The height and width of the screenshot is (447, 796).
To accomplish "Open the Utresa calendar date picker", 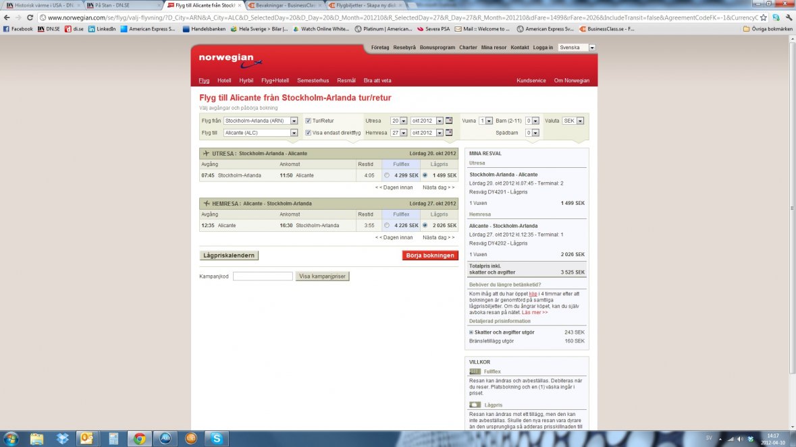I will (449, 121).
